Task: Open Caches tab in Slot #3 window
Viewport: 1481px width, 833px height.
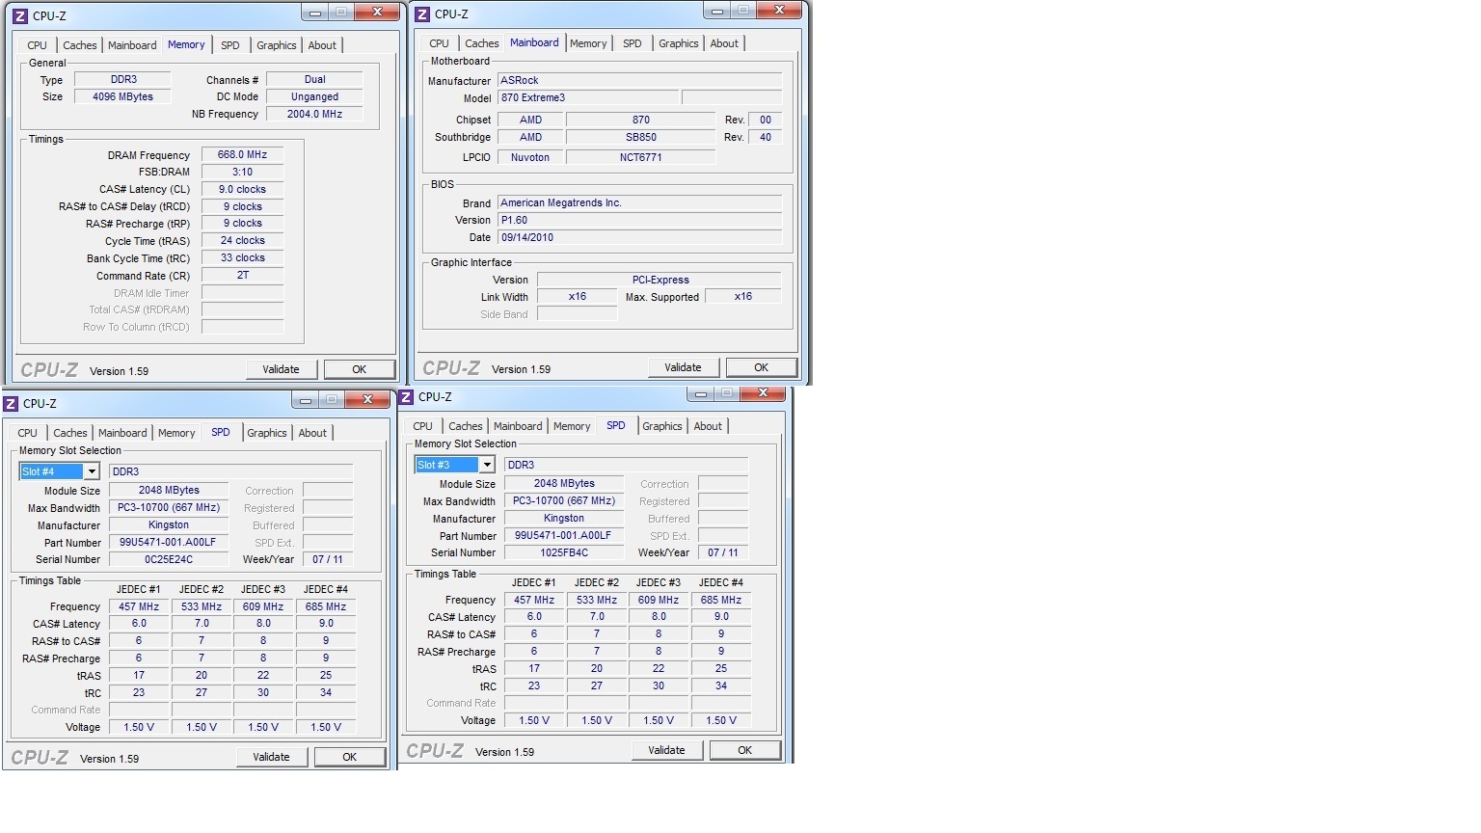Action: coord(465,426)
